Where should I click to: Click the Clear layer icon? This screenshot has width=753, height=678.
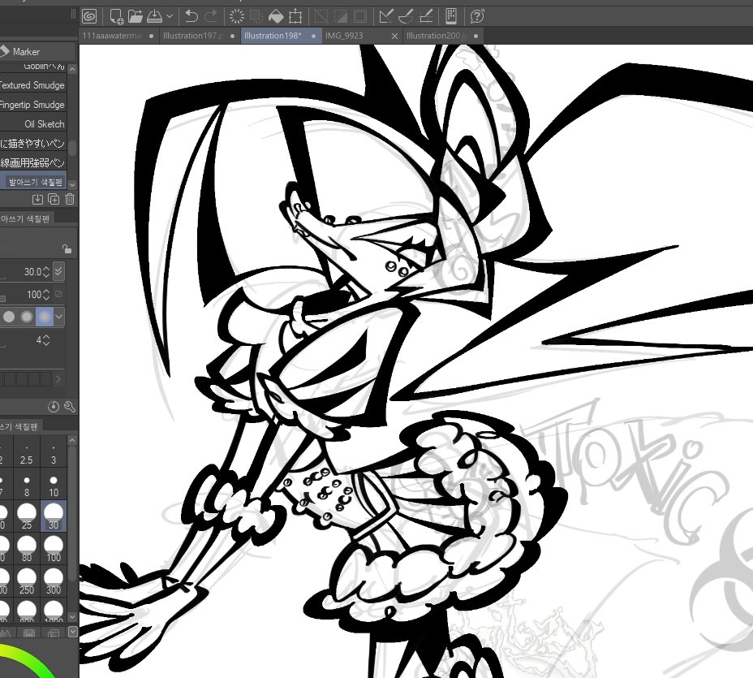coord(236,17)
